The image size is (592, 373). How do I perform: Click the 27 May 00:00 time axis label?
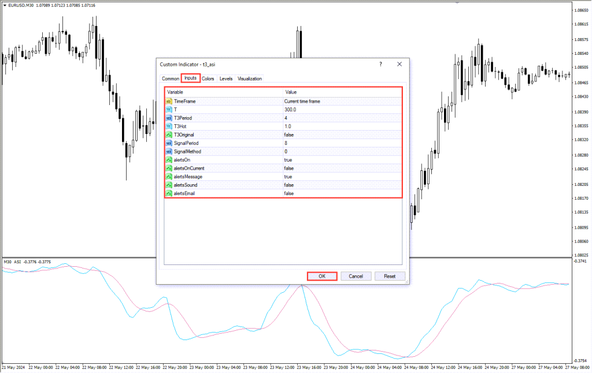click(524, 367)
